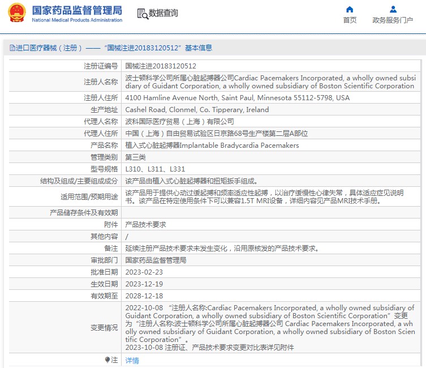The width and height of the screenshot is (426, 368).
Task: Click 该产品由植入式心脏起搏器和扭矩扳手组成 text
Action: click(x=192, y=181)
